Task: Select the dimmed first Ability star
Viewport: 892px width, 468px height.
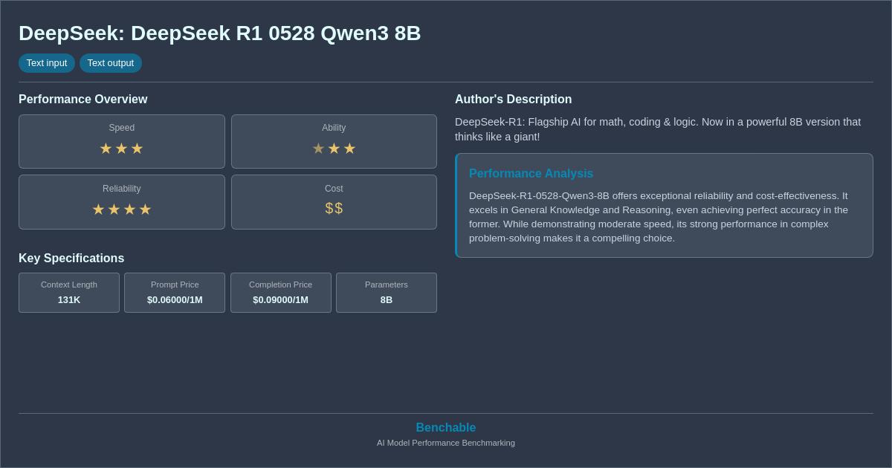Action: click(318, 148)
